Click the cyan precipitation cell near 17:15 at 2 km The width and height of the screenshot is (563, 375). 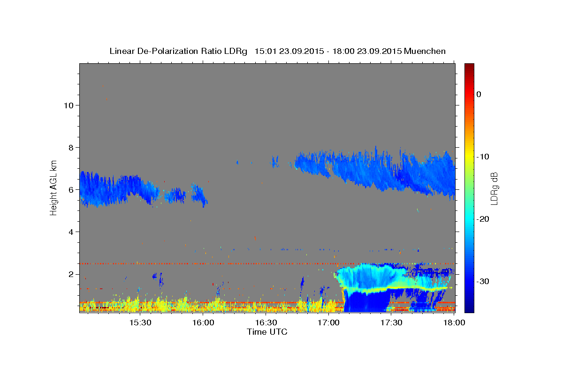[x=368, y=276]
